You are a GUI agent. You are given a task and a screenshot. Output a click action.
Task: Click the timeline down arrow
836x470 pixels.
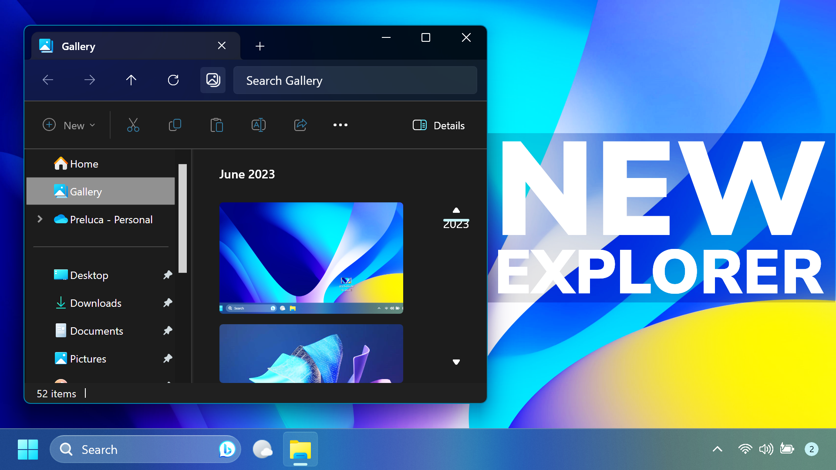point(456,362)
